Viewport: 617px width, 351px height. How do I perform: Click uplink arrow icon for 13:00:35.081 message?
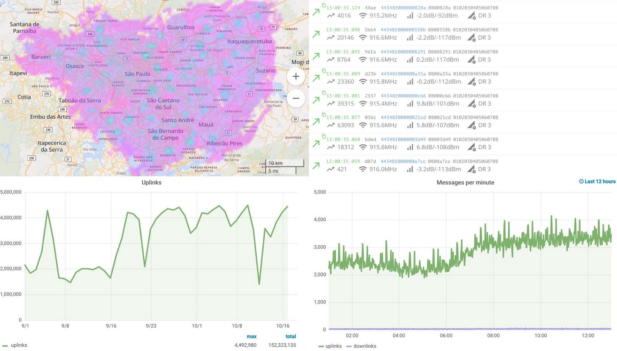point(316,100)
